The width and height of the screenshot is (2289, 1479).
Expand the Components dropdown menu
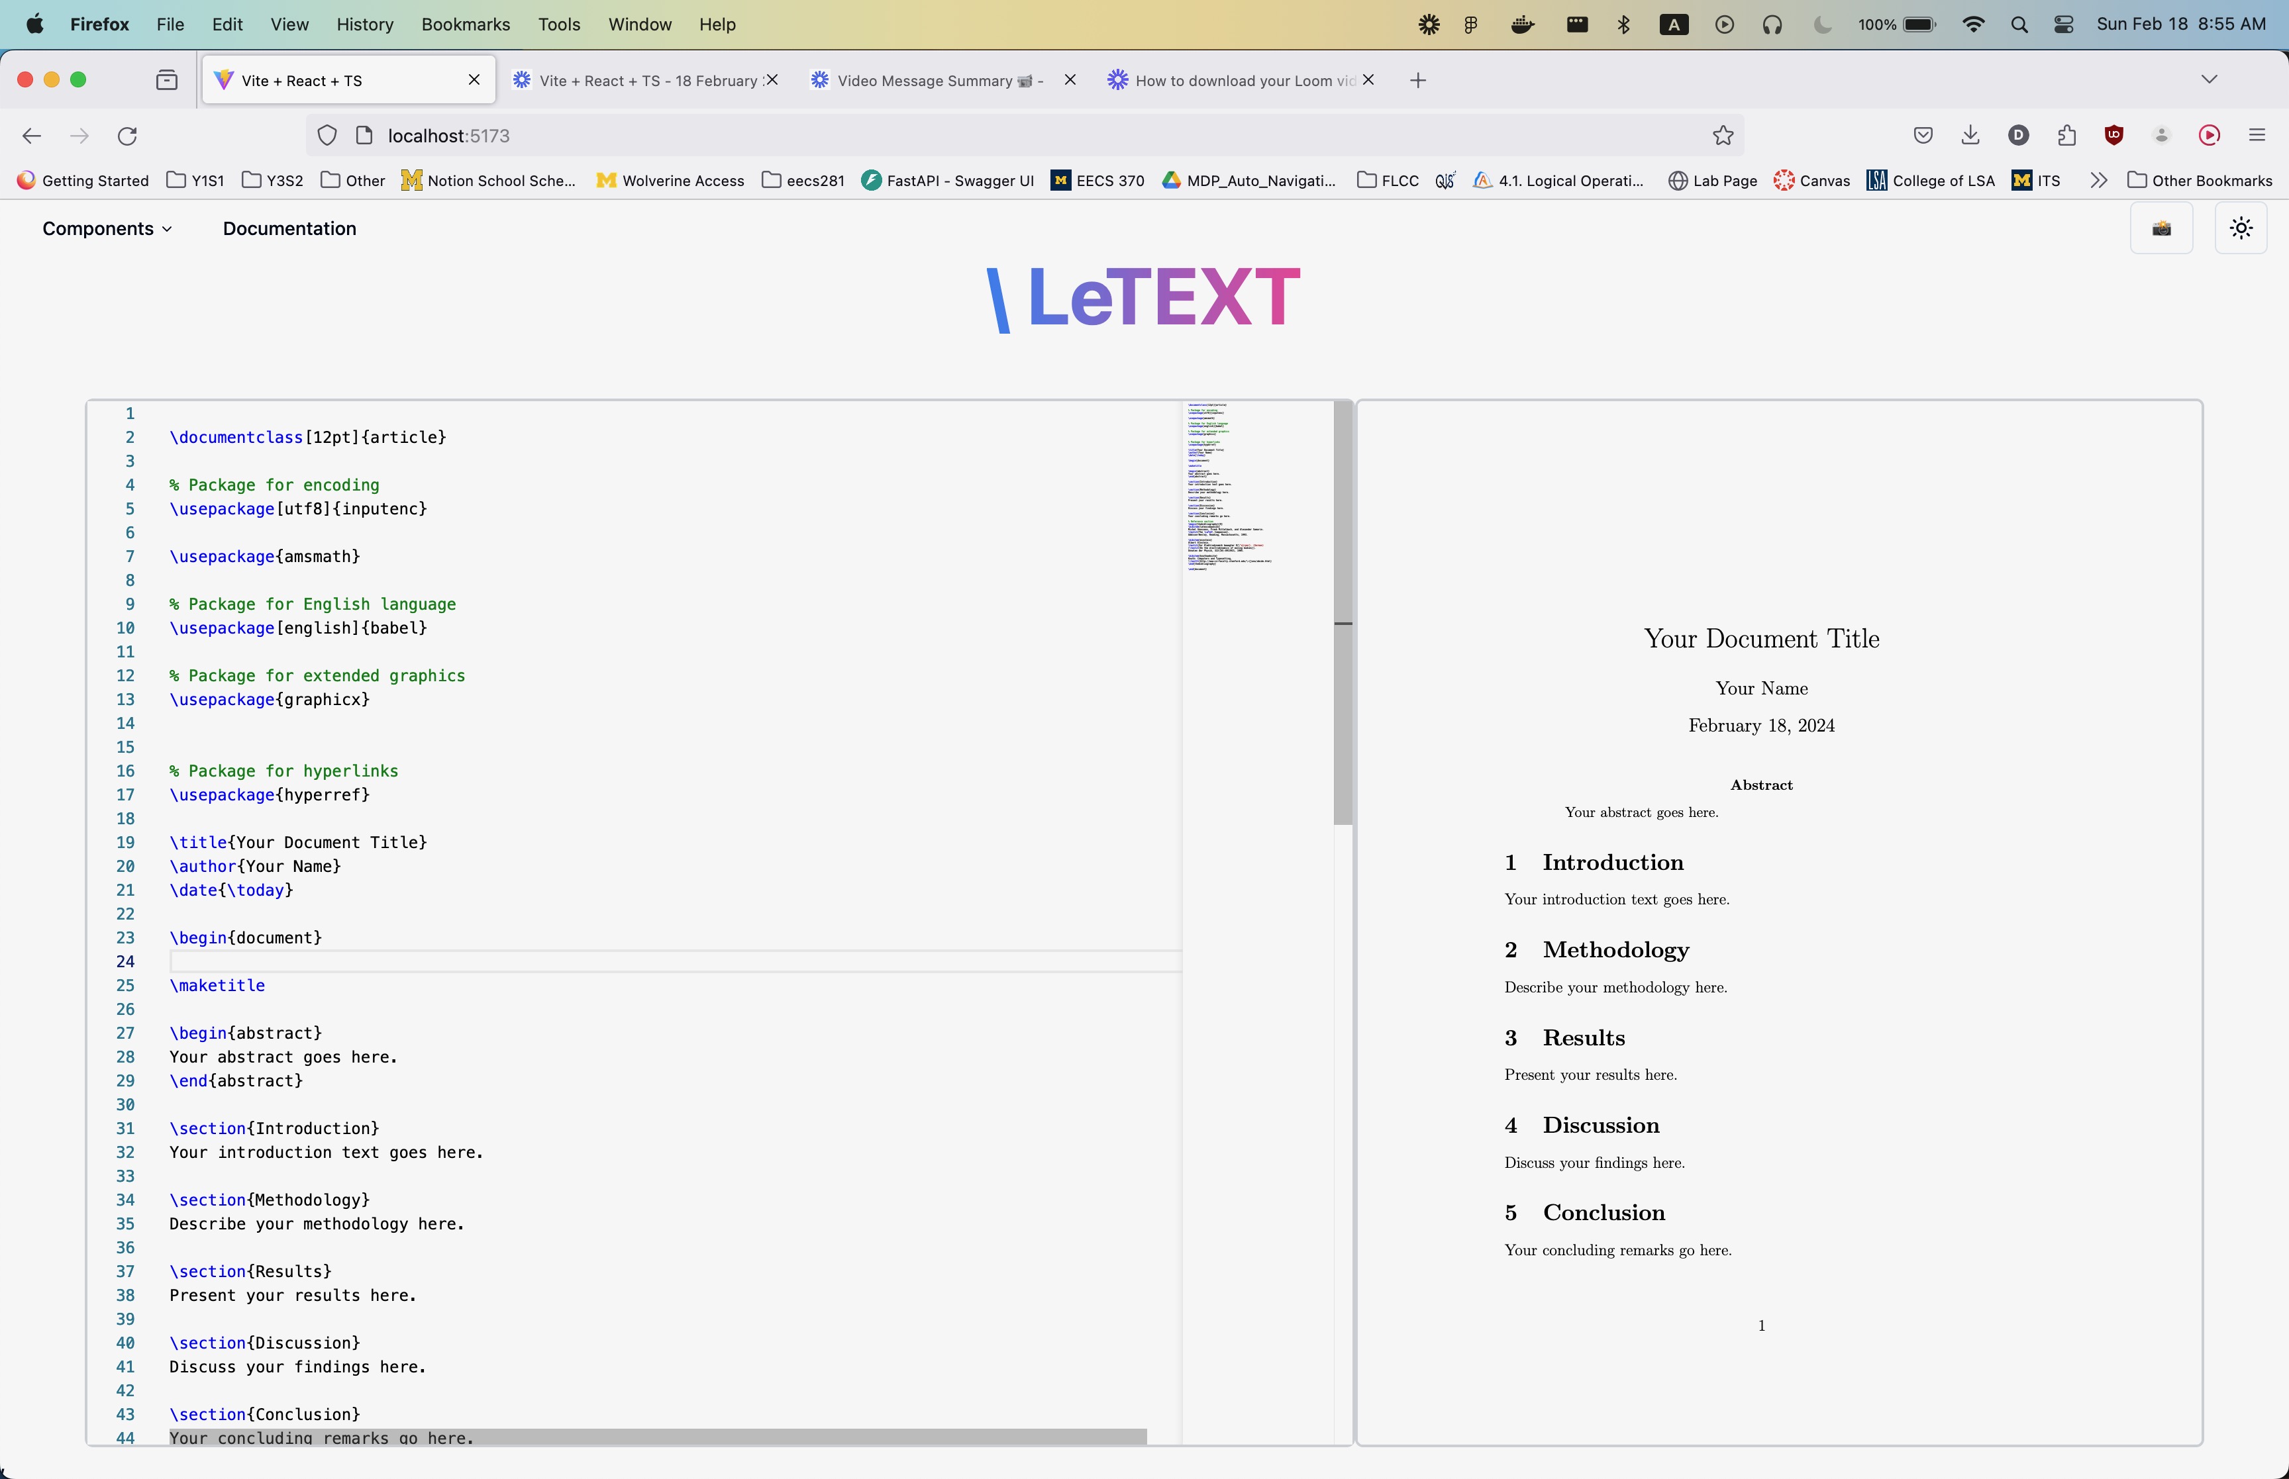(x=107, y=228)
